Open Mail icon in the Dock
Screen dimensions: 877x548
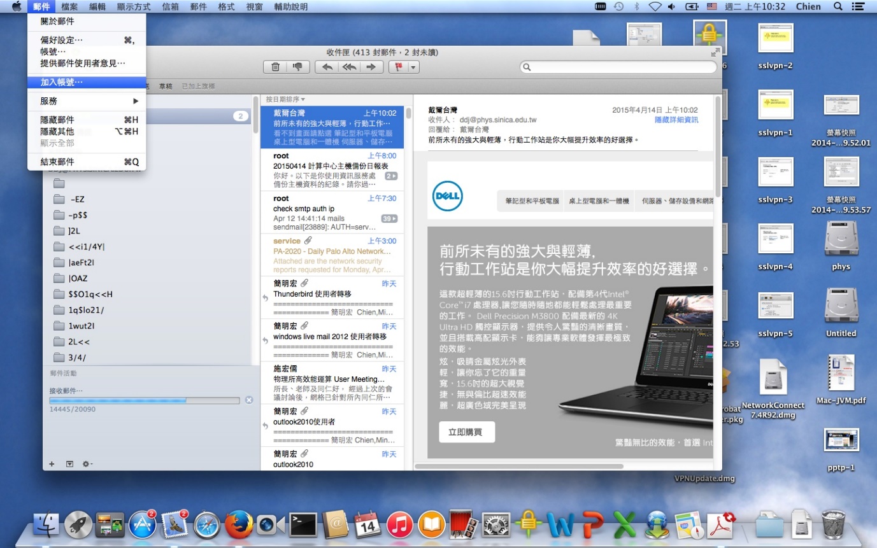tap(174, 524)
